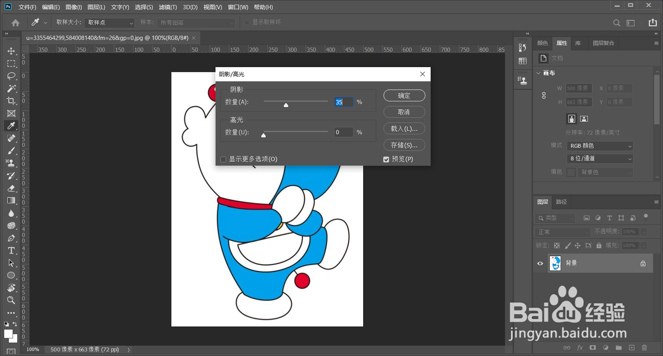The image size is (663, 356).
Task: Open the workspace layout switcher icon
Action: pos(630,23)
